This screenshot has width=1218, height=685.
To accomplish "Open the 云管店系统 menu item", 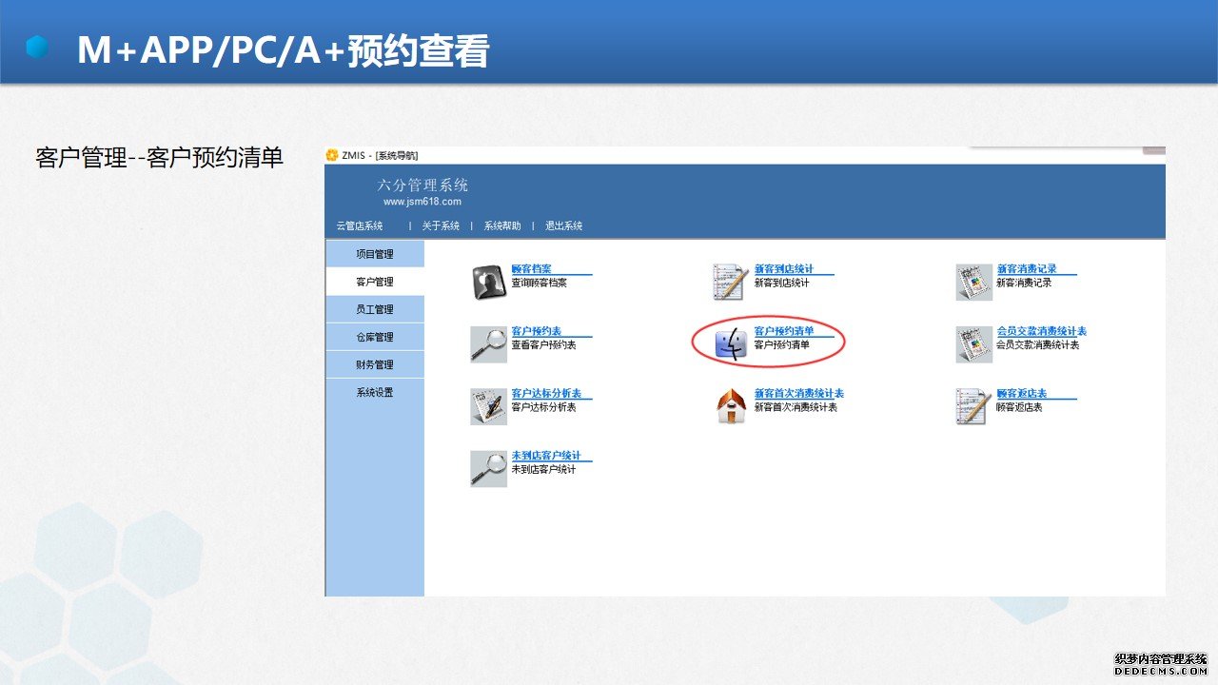I will coord(360,225).
